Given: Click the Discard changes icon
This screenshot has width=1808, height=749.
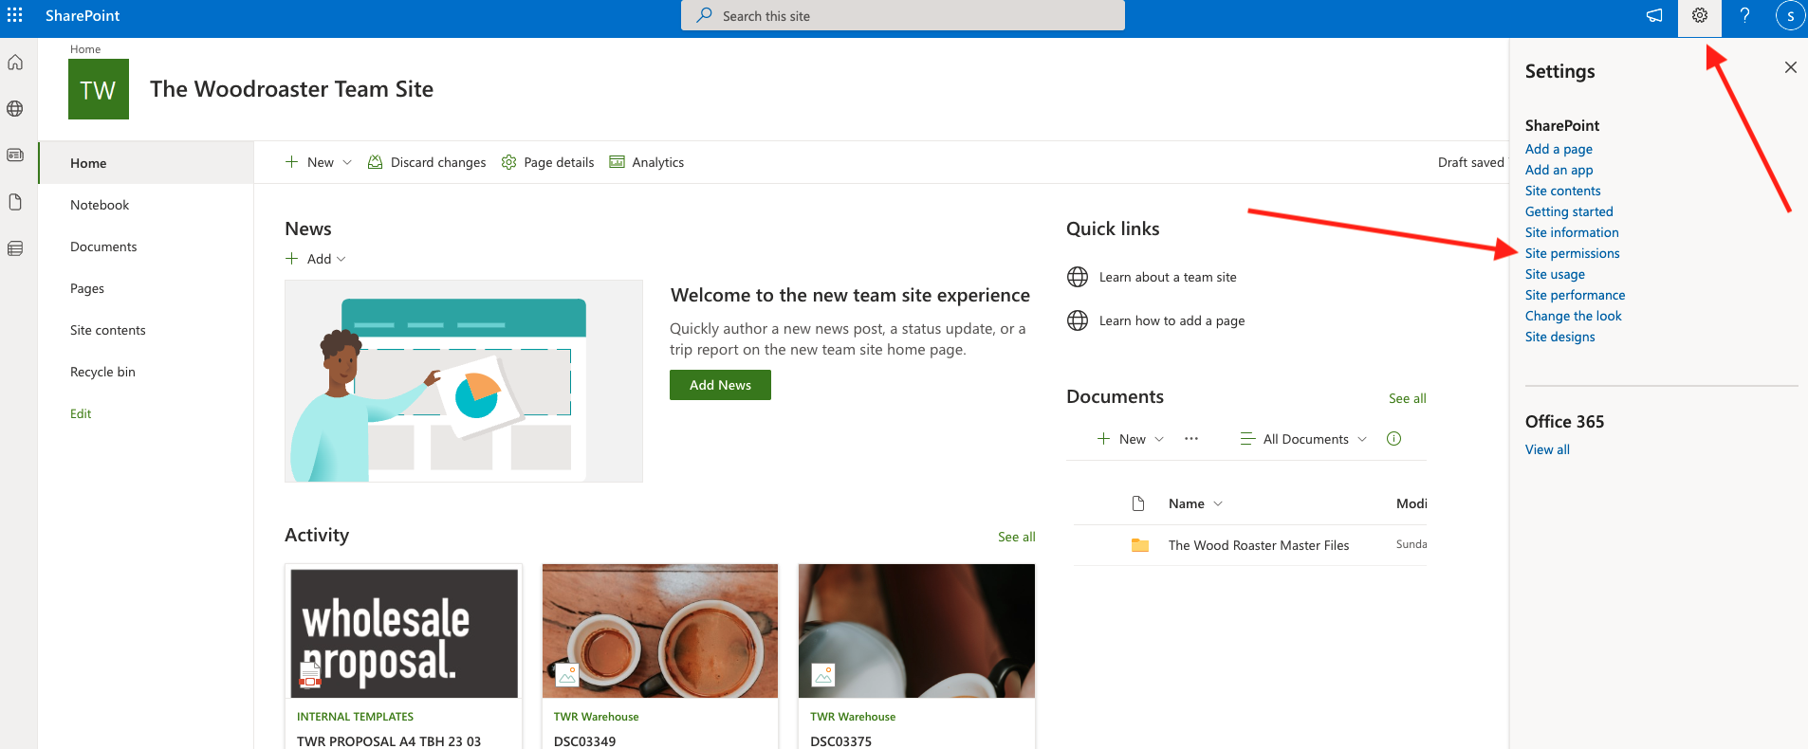Looking at the screenshot, I should [x=375, y=162].
